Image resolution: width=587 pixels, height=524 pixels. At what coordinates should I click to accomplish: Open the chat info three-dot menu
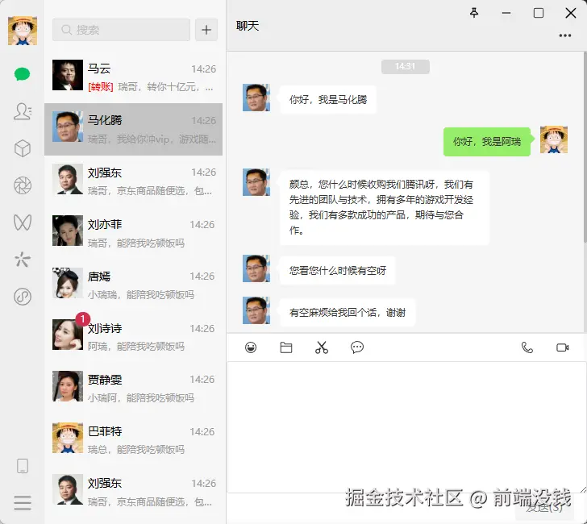(565, 35)
